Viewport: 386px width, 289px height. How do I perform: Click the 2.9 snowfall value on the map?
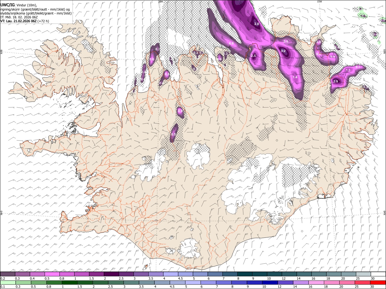tap(336, 81)
